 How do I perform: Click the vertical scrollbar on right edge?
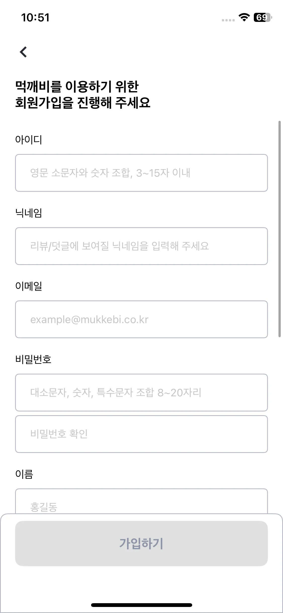tap(279, 229)
